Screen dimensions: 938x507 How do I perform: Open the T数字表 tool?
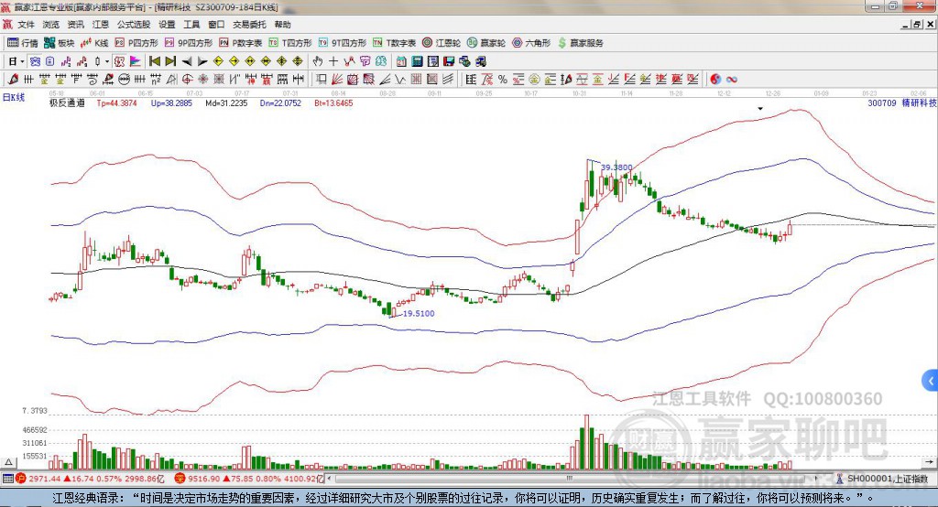[394, 43]
